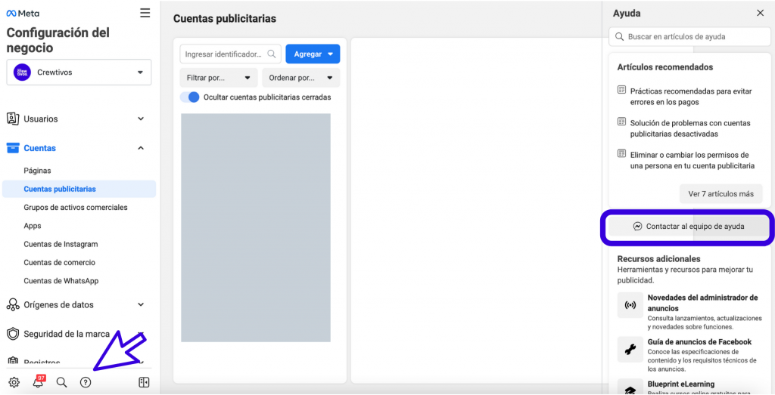Open Help question mark icon

pyautogui.click(x=86, y=382)
